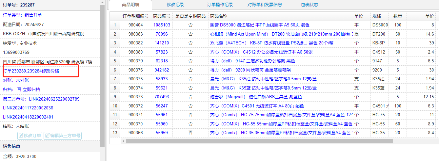Switch to the 修改记录 tab
This screenshot has height=161, width=439.
click(175, 5)
